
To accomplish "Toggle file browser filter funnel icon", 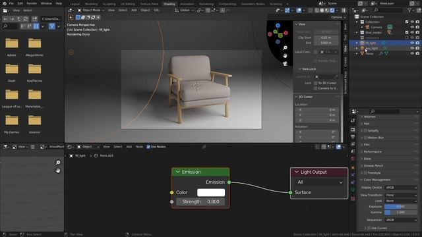I will (52, 26).
